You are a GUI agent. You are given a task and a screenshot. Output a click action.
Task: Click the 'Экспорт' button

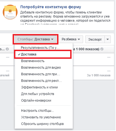[x=95, y=39]
